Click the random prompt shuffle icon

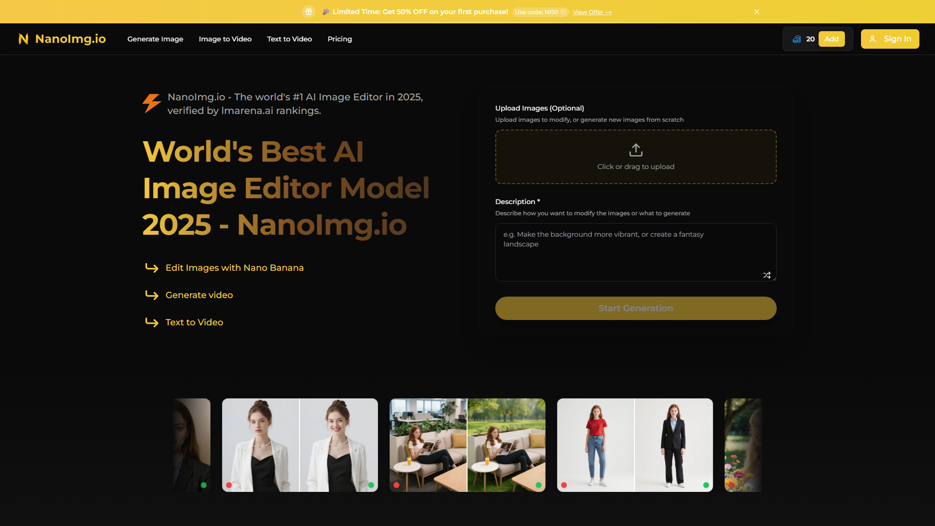click(767, 275)
